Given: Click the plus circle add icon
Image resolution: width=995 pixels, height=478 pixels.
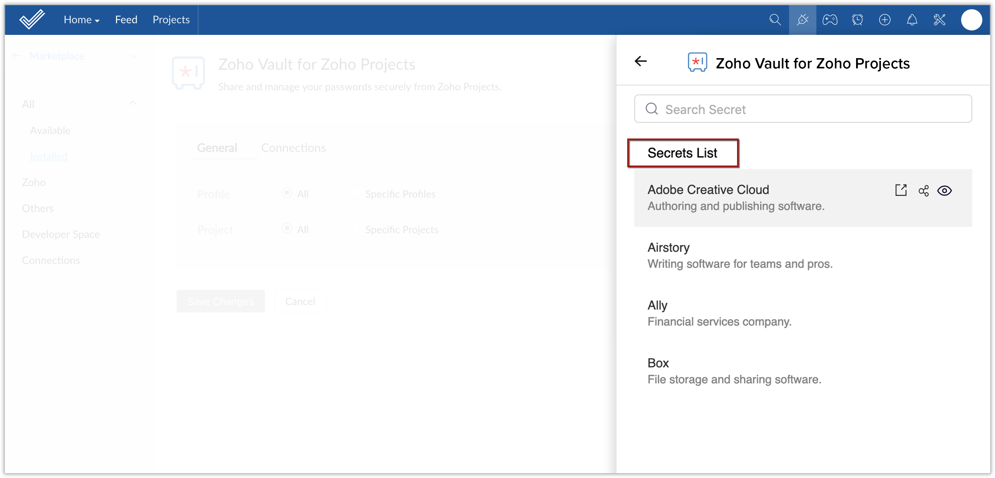Looking at the screenshot, I should 884,20.
